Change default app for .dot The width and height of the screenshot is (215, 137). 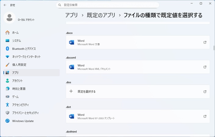coord(138,116)
